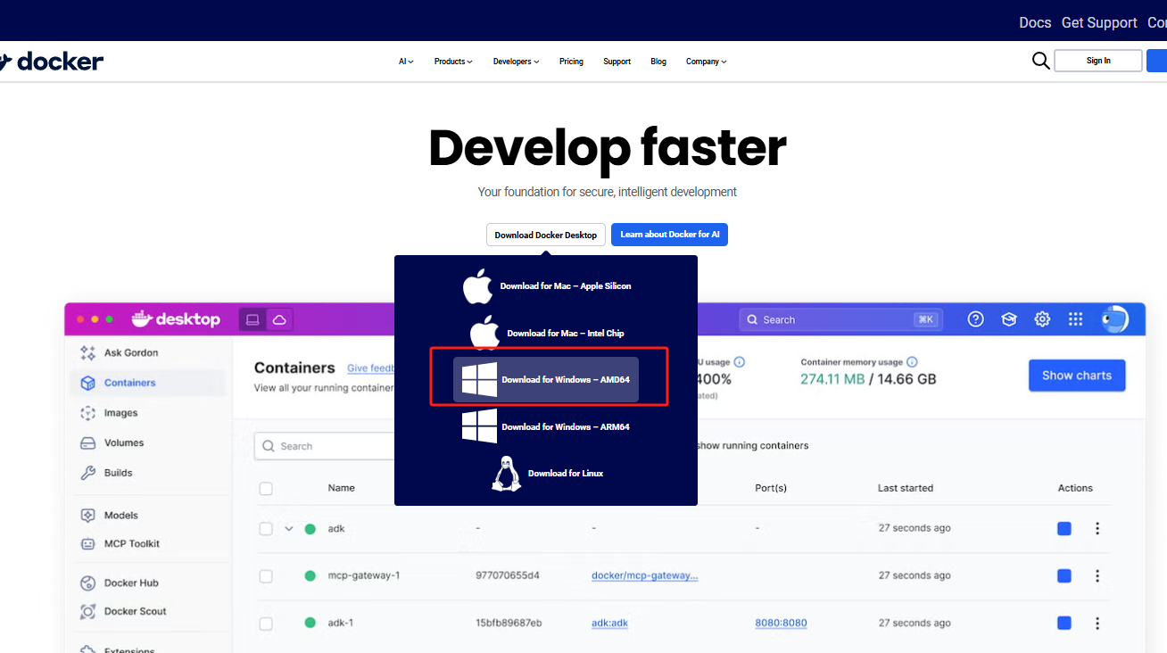The width and height of the screenshot is (1167, 653).
Task: Click the Containers cube icon in sidebar
Action: [x=87, y=383]
